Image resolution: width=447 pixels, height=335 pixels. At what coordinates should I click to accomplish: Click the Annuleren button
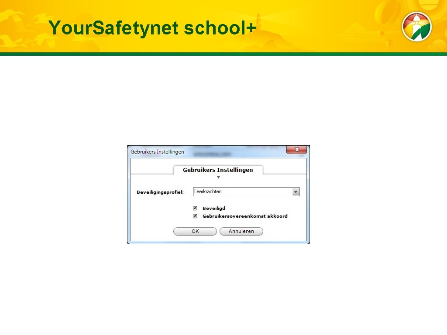pos(241,231)
